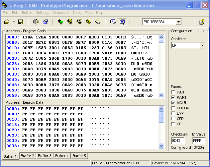Open the Edit menu
Screen dimensions: 210x167
coord(15,13)
